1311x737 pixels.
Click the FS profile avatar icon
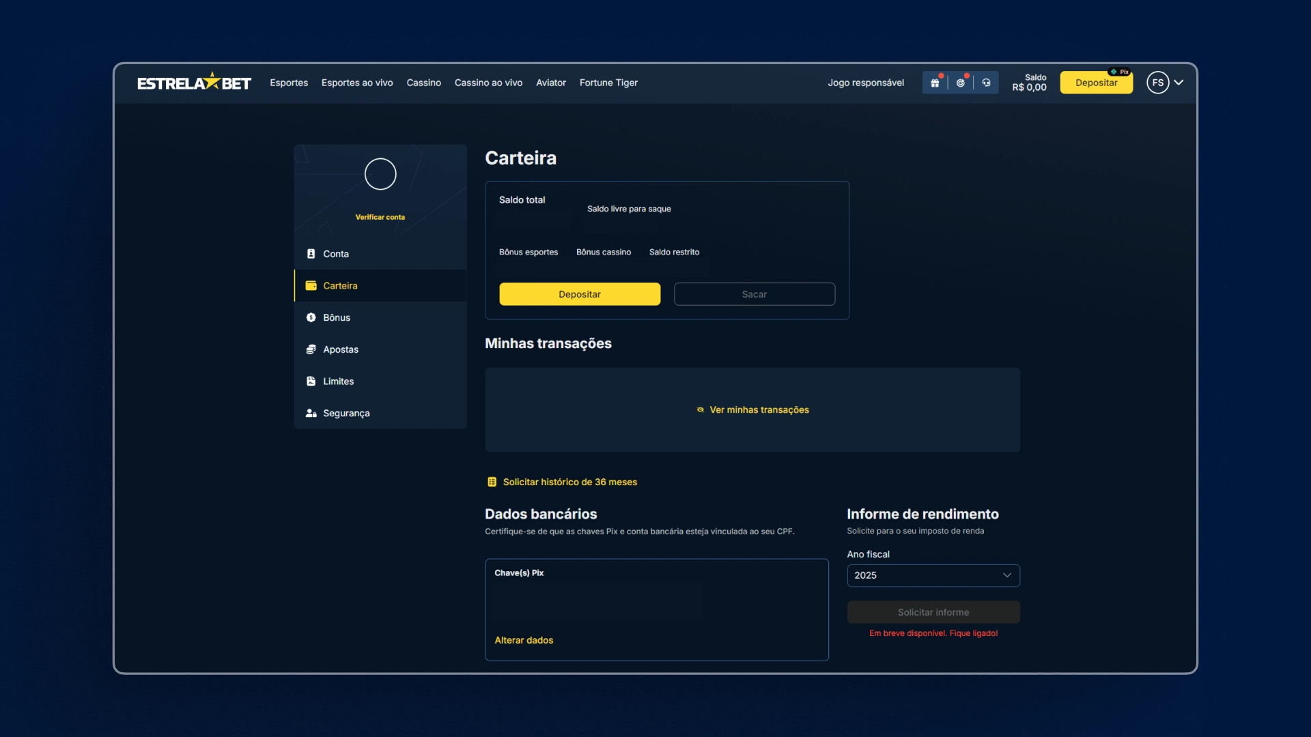1157,83
